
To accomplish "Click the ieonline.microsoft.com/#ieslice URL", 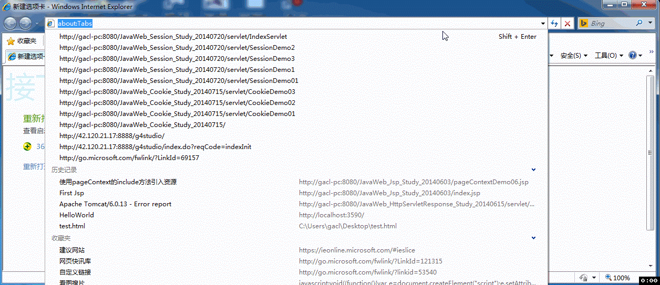I will click(x=357, y=250).
